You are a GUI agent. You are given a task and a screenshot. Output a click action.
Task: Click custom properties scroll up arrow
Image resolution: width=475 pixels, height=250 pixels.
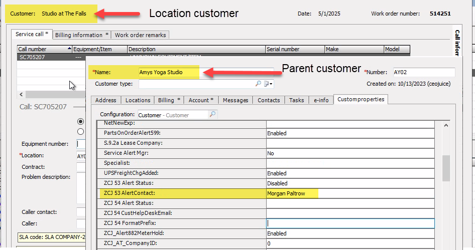[x=446, y=125]
